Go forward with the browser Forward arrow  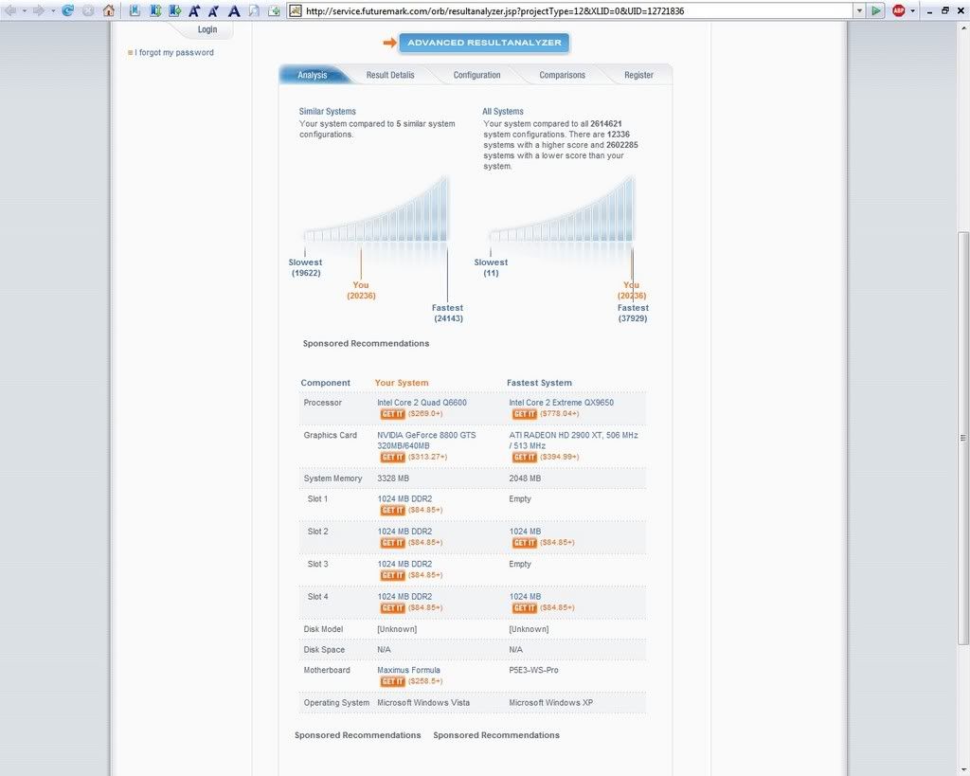click(x=39, y=10)
